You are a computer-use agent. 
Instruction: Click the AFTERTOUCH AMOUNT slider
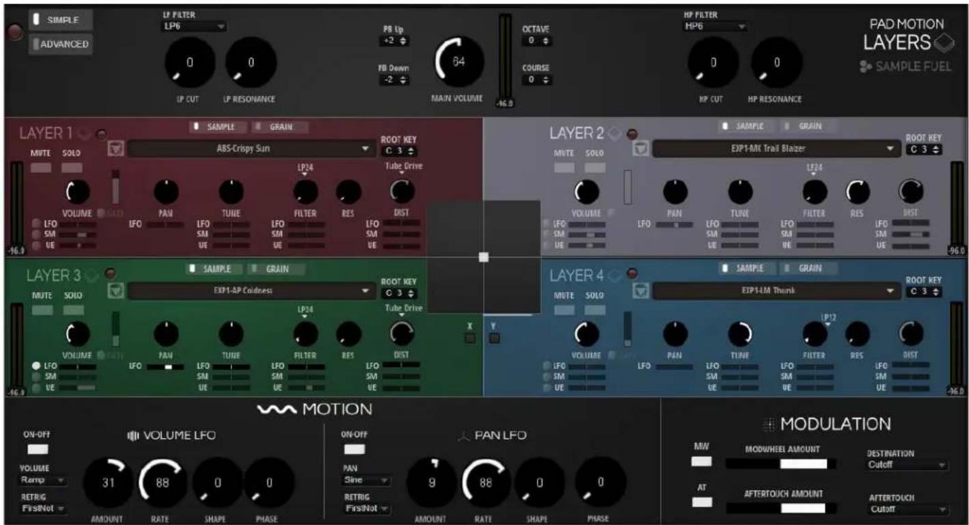click(x=782, y=508)
